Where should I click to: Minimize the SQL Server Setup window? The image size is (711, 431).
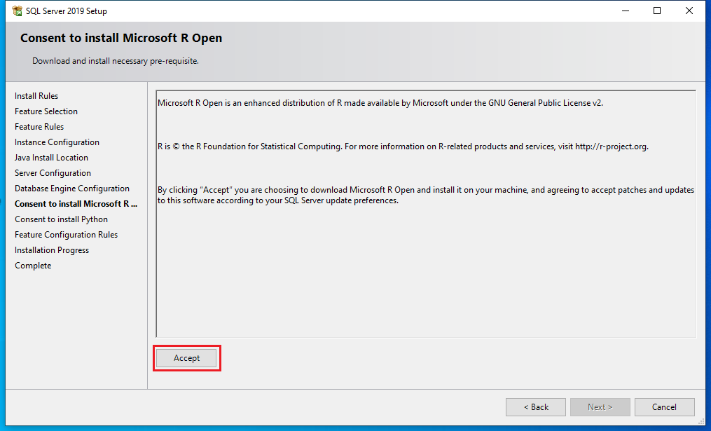point(625,11)
